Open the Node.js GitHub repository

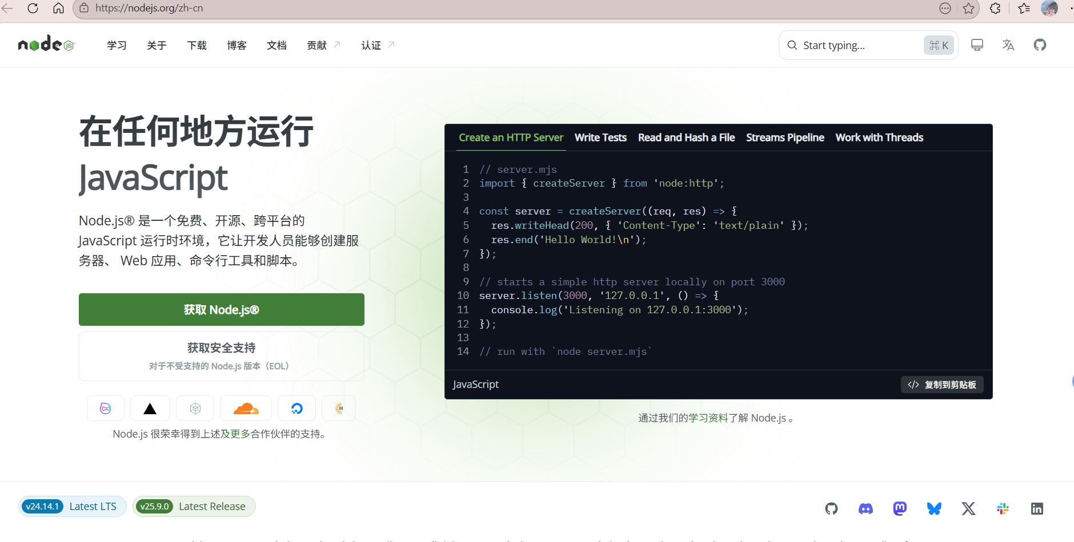(1040, 45)
